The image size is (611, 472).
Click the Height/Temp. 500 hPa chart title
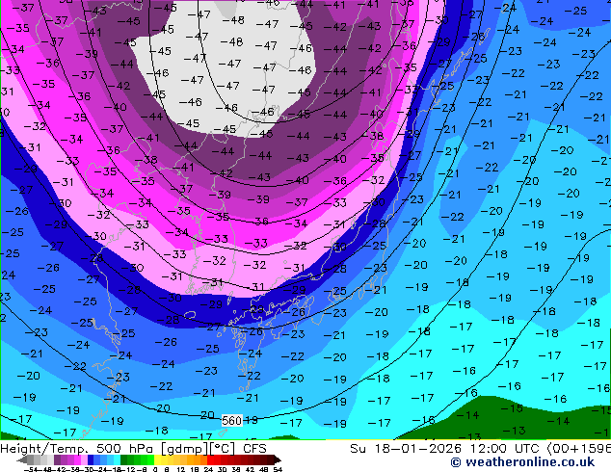click(x=79, y=449)
